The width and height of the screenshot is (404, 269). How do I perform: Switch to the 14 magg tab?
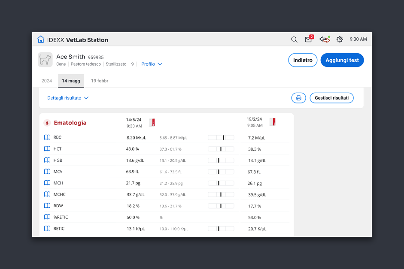tap(71, 81)
